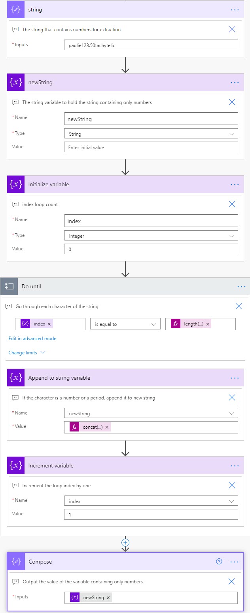Viewport: 250px width, 613px height.
Task: Click the comment bubble icon in string action
Action: (15, 29)
